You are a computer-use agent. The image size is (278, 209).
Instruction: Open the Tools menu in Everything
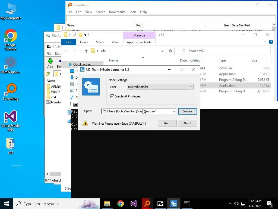[132, 12]
